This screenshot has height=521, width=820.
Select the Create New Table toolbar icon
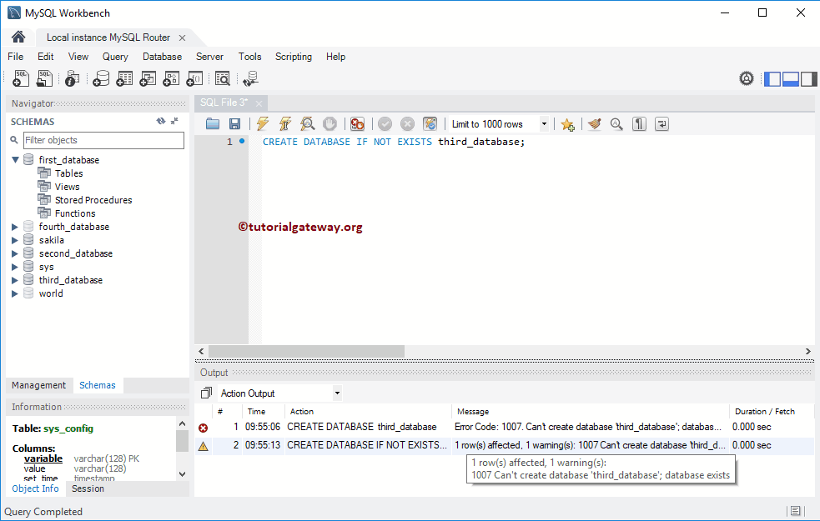[125, 78]
